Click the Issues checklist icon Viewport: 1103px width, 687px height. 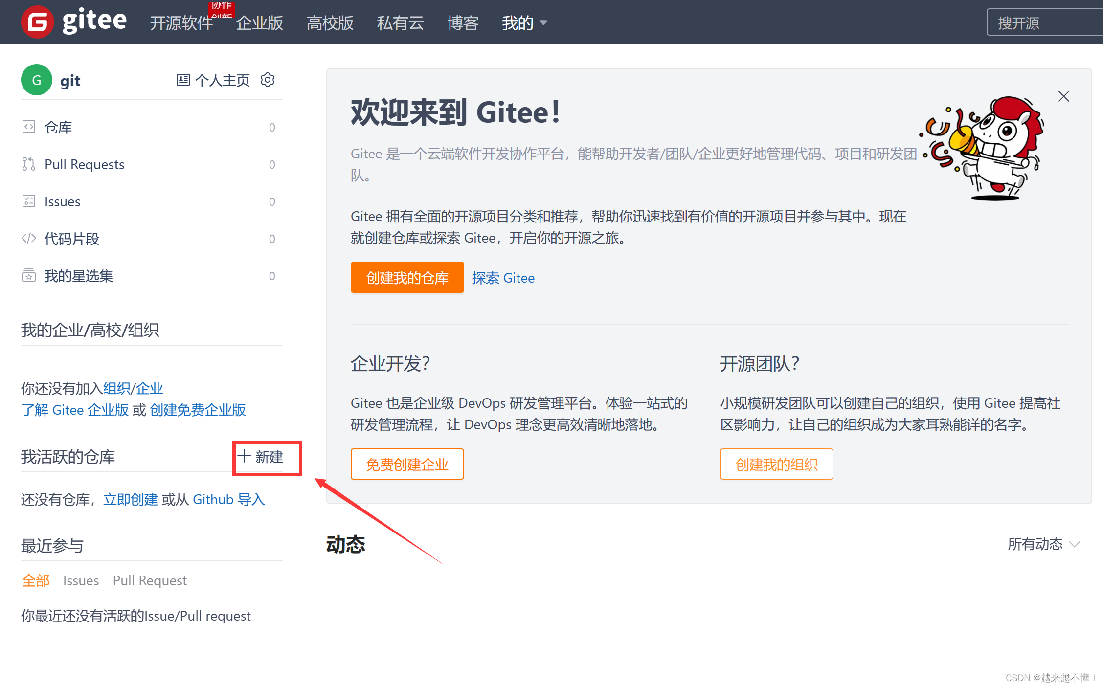click(x=29, y=201)
